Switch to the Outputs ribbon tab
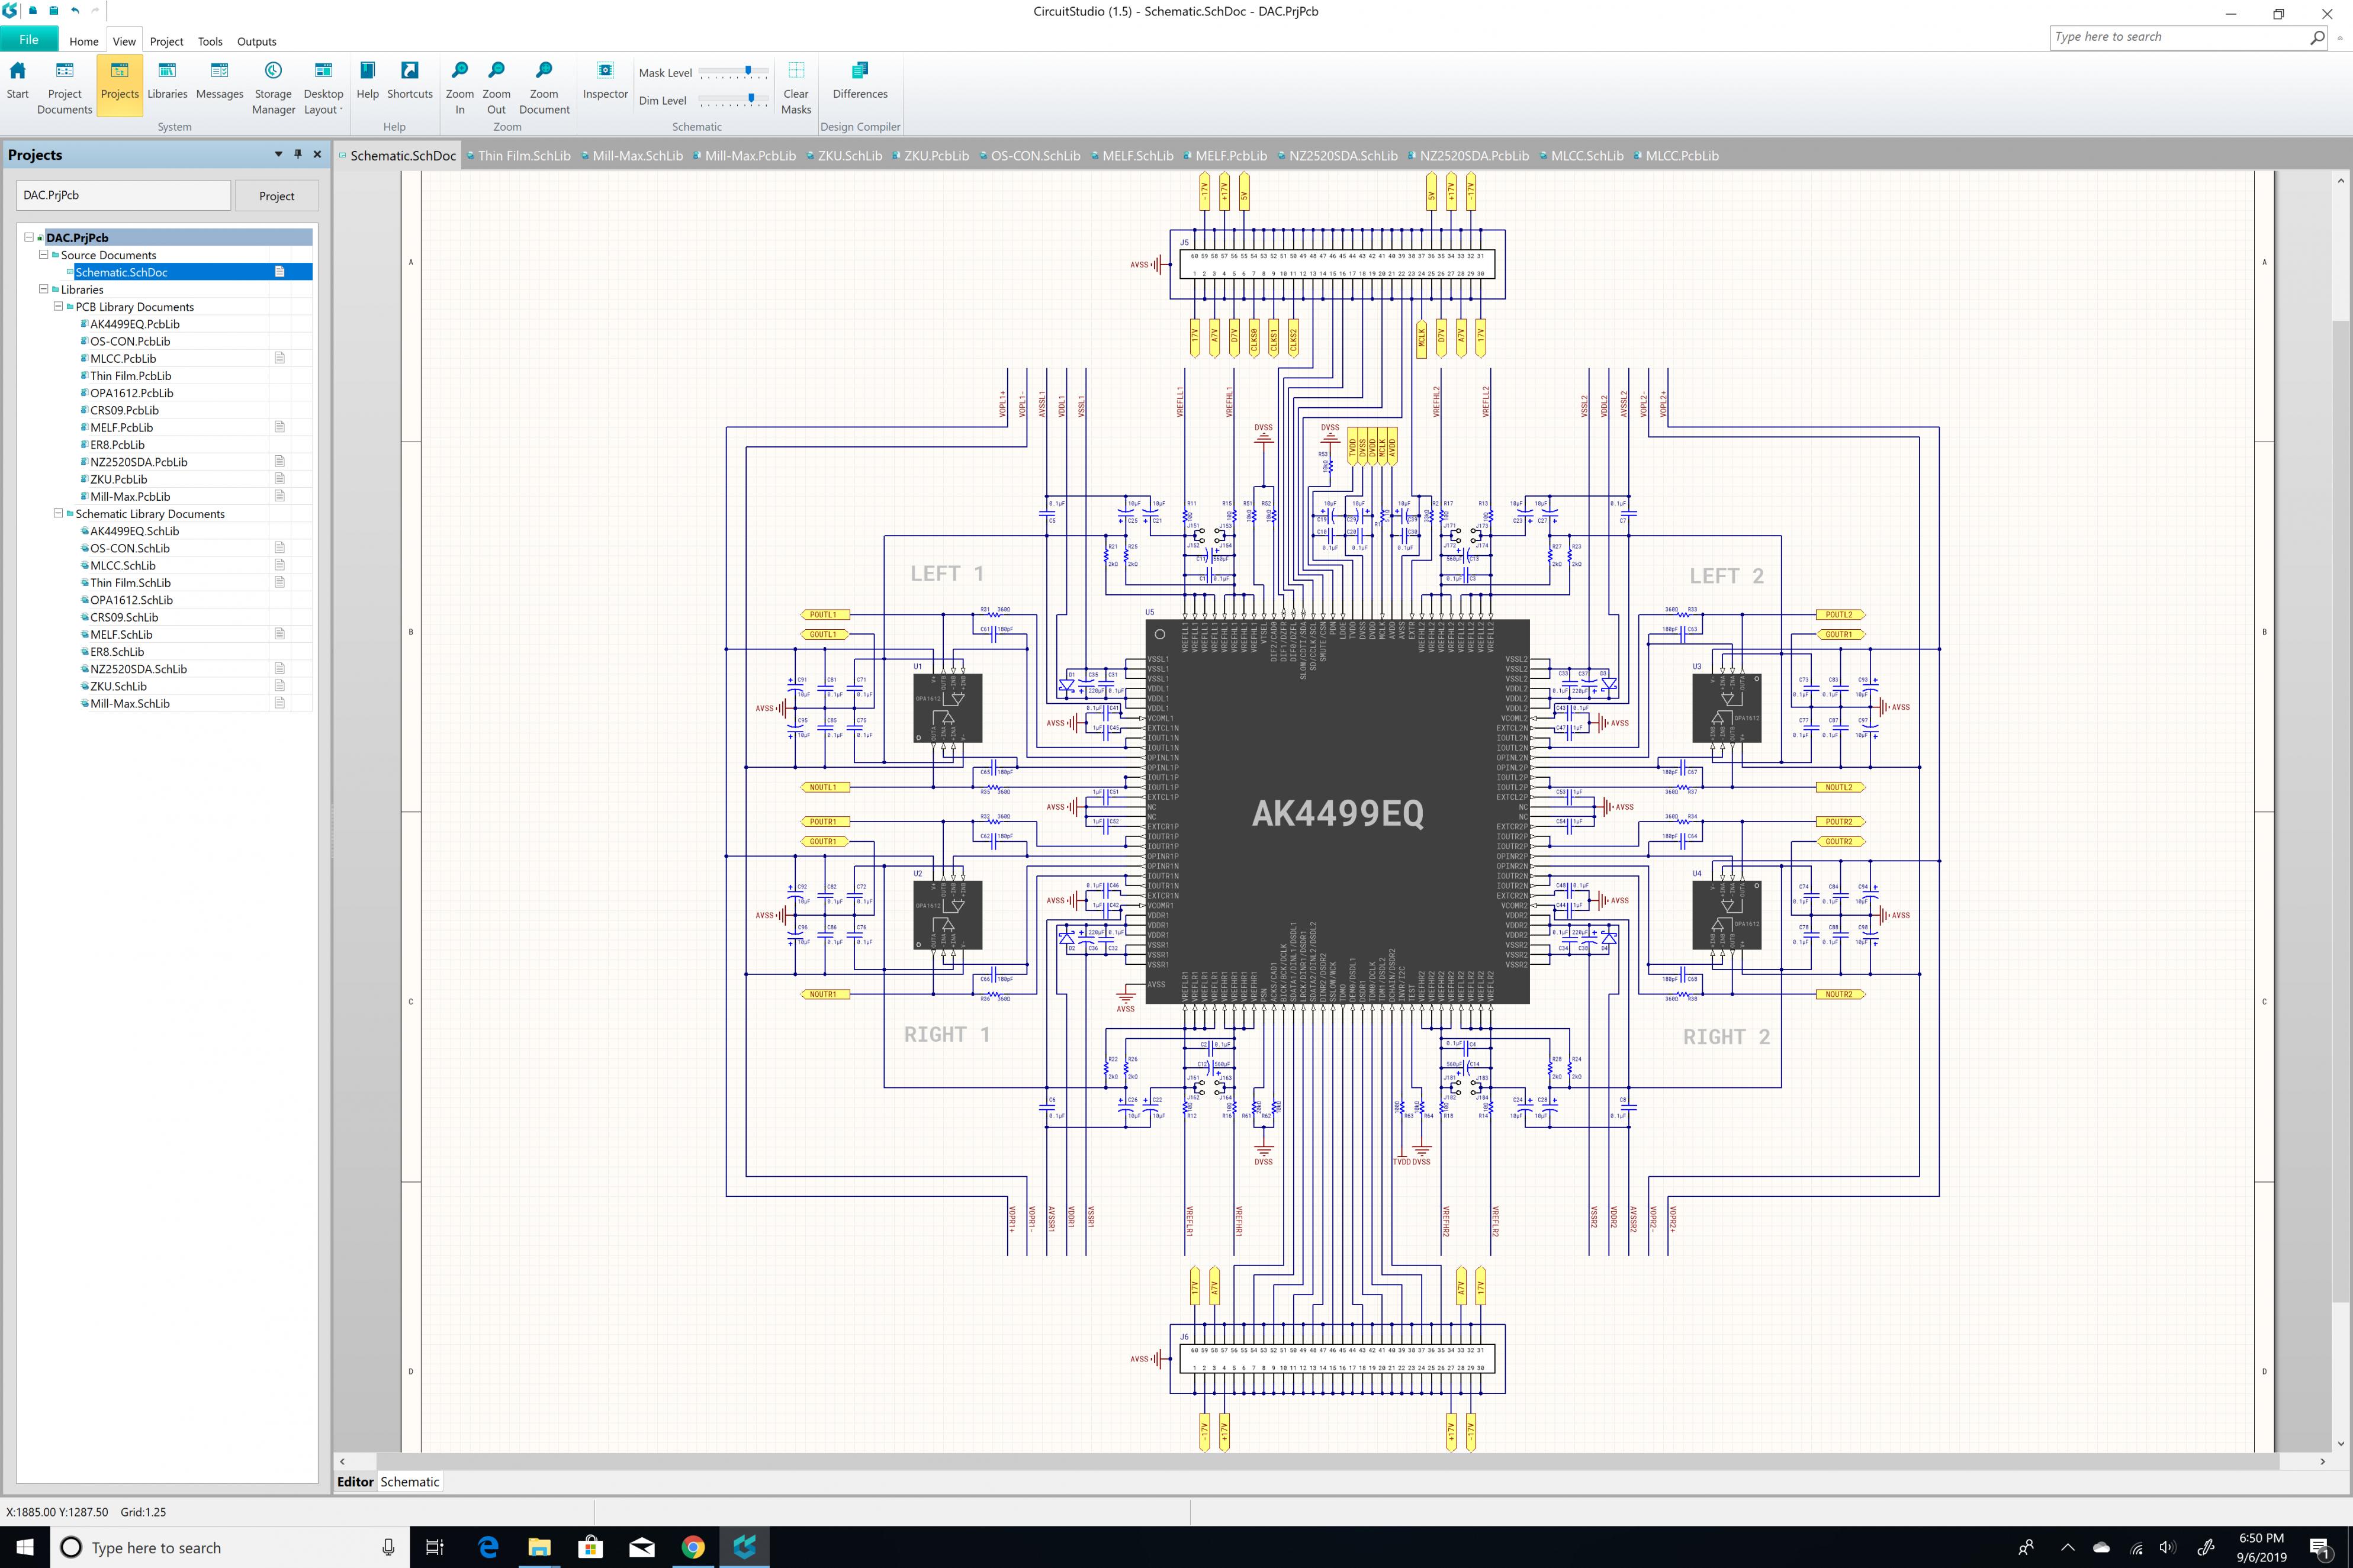This screenshot has height=1568, width=2353. [256, 41]
